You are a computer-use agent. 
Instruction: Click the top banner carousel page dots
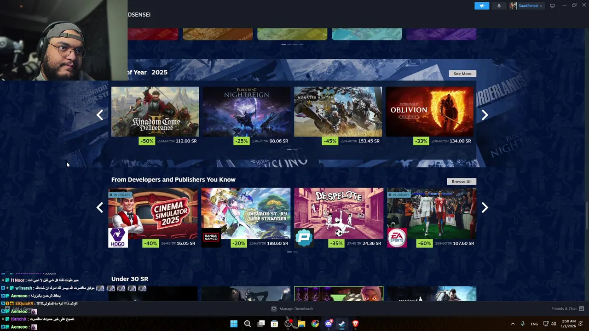pos(292,44)
